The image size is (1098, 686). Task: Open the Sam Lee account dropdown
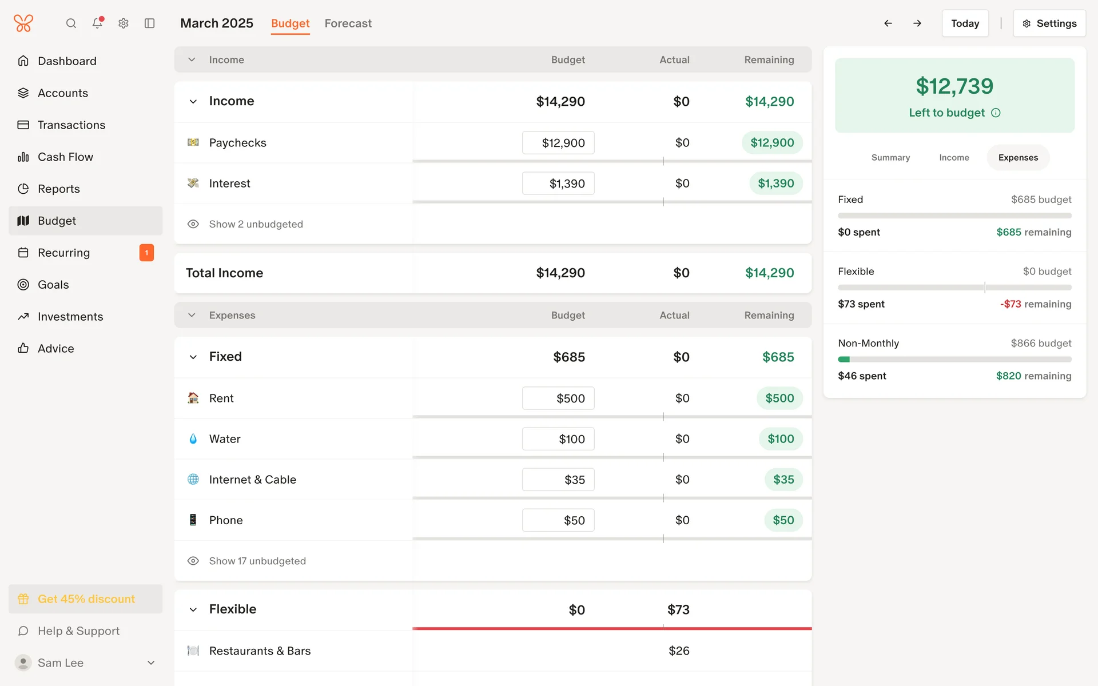coord(151,663)
